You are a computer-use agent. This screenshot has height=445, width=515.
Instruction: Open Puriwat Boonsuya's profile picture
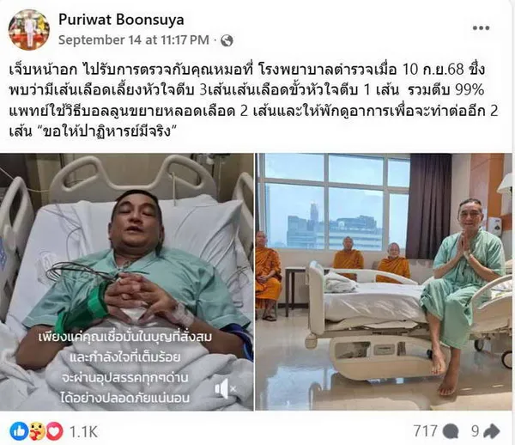(x=29, y=29)
